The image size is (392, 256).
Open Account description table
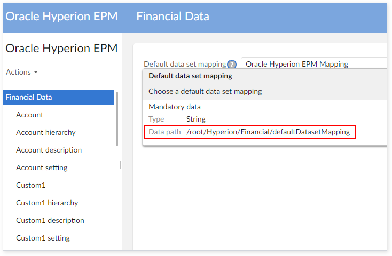click(x=49, y=150)
